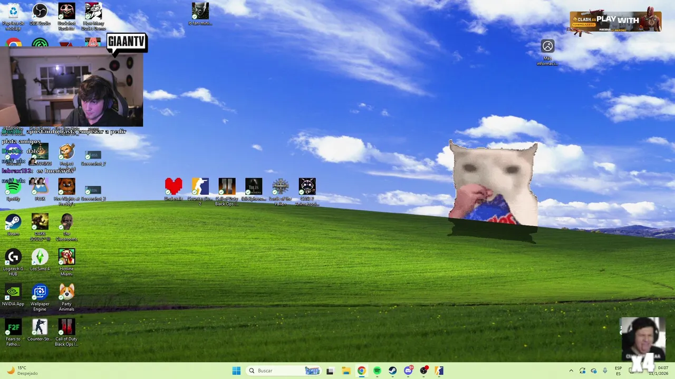Open the Windows Start menu button
675x379 pixels.
pos(236,371)
